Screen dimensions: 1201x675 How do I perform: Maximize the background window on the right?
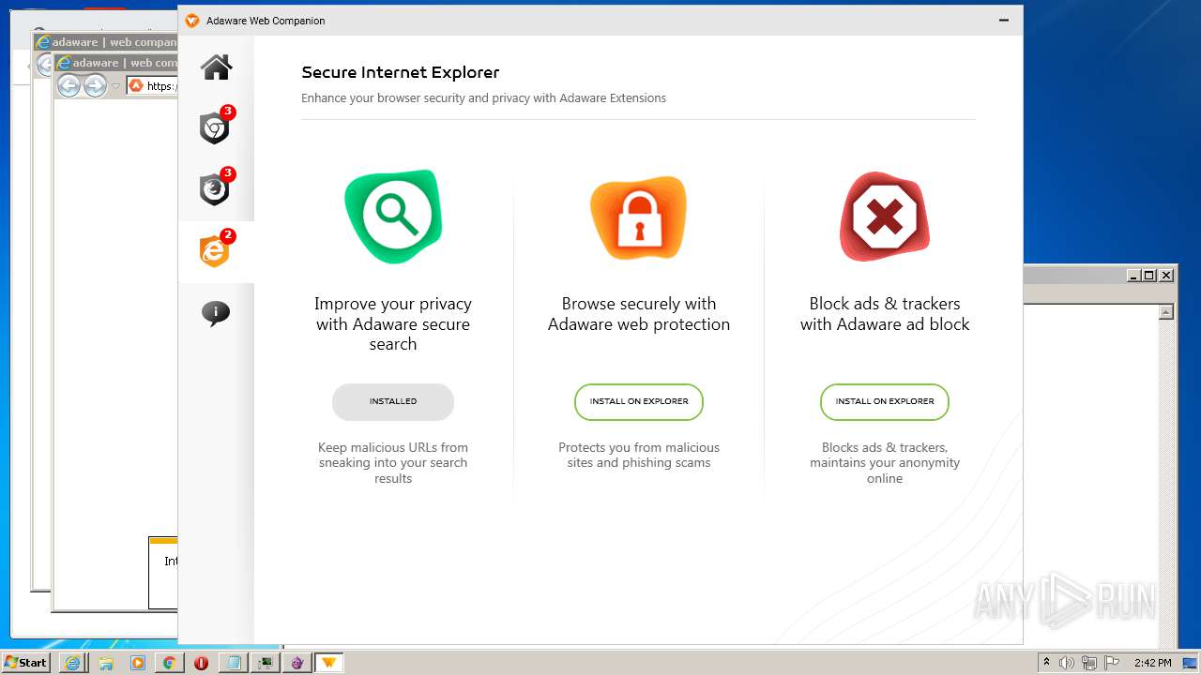1149,275
